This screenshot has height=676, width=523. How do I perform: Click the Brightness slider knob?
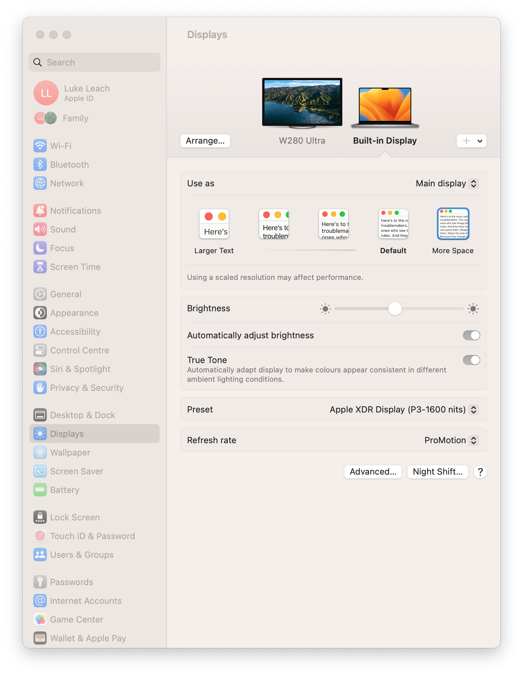point(395,309)
